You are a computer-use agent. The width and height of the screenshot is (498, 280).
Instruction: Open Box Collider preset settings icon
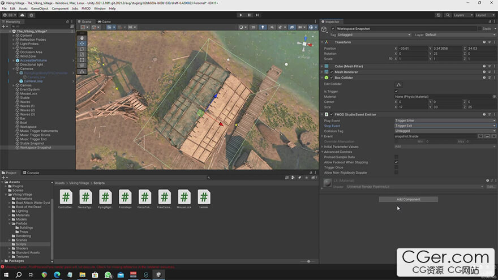[490, 77]
